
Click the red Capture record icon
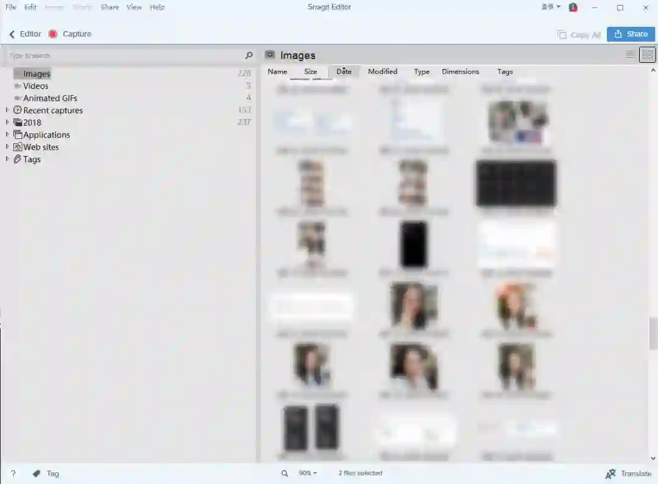(x=53, y=34)
